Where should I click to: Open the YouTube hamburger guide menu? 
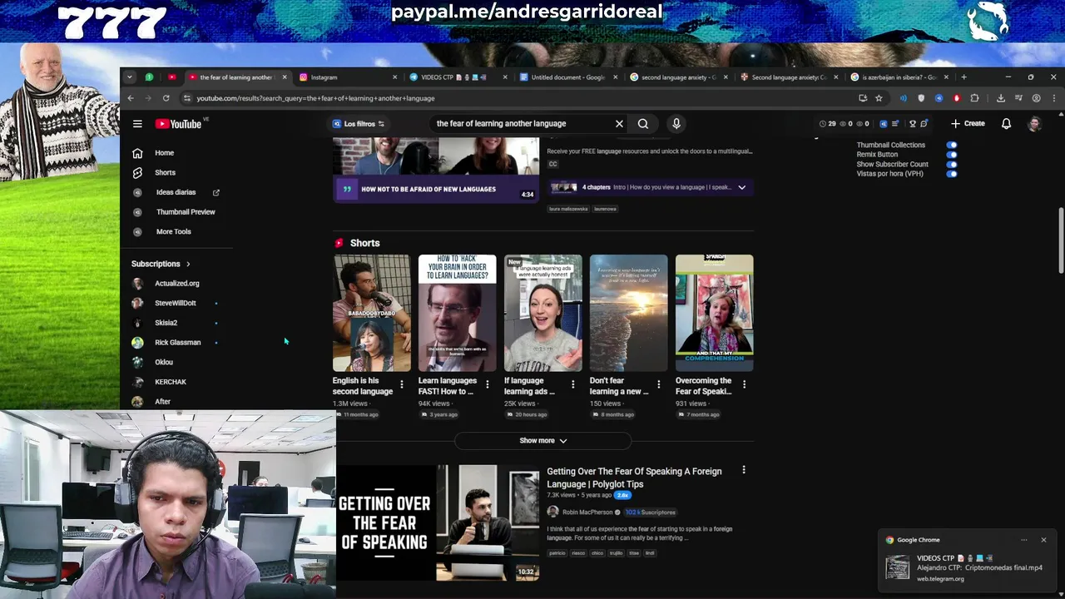[137, 124]
